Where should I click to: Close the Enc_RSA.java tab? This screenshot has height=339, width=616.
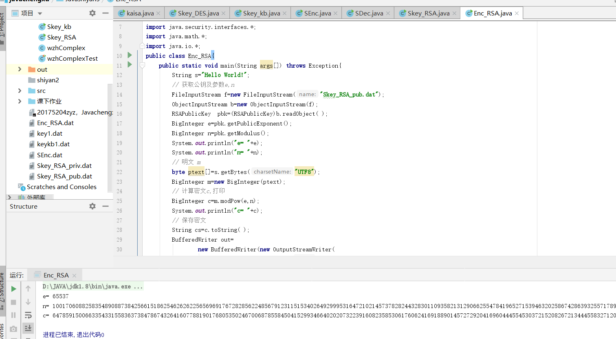(x=517, y=13)
